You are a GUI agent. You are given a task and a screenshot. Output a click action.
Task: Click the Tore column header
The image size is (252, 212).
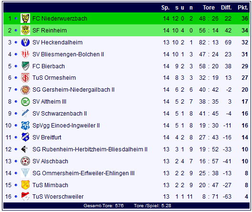tap(209, 7)
